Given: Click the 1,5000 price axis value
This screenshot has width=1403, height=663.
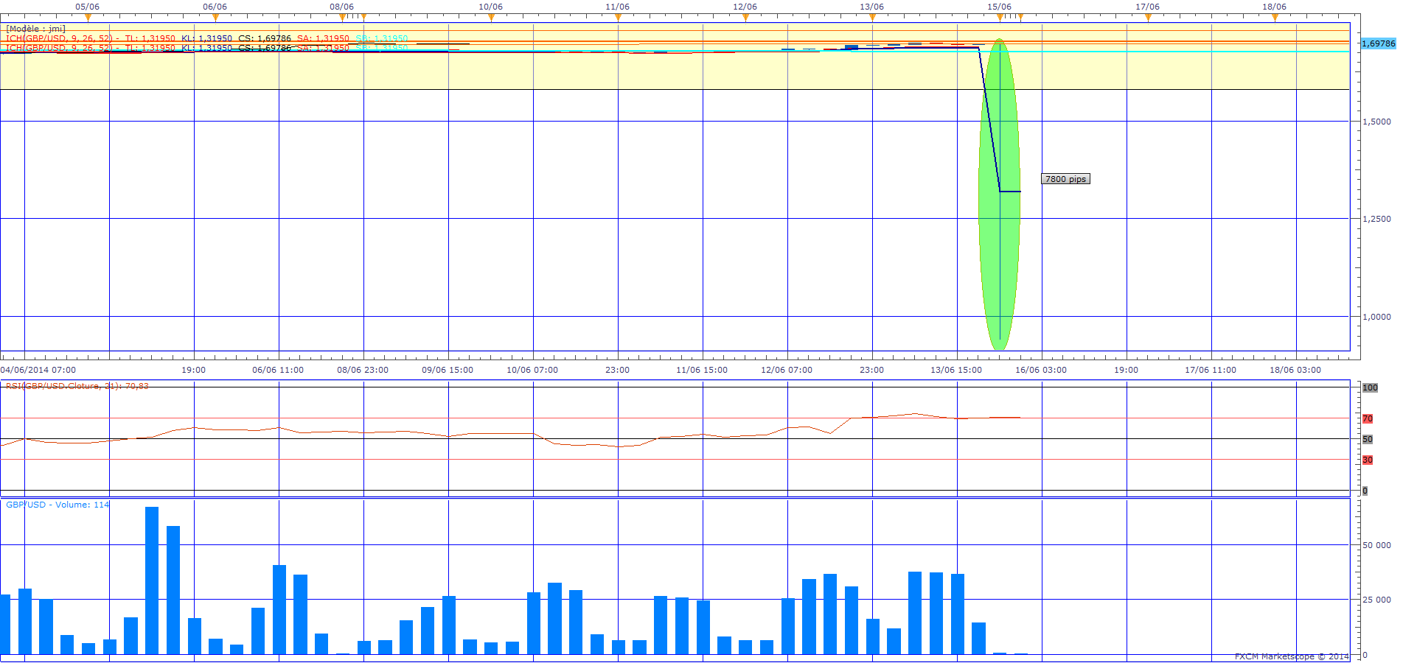Looking at the screenshot, I should click(1376, 122).
